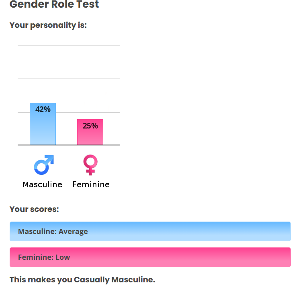Click the Masculine label under the chart

tap(43, 184)
